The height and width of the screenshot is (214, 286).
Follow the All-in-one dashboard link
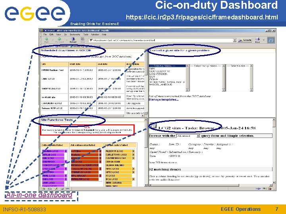39,195
